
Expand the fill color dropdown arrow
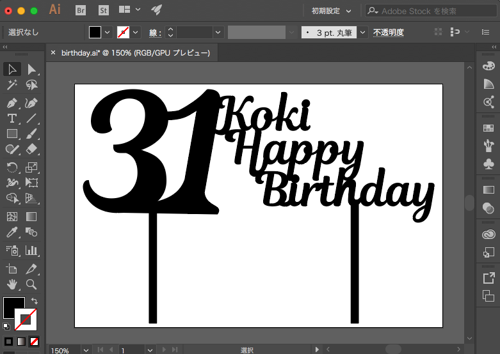108,33
